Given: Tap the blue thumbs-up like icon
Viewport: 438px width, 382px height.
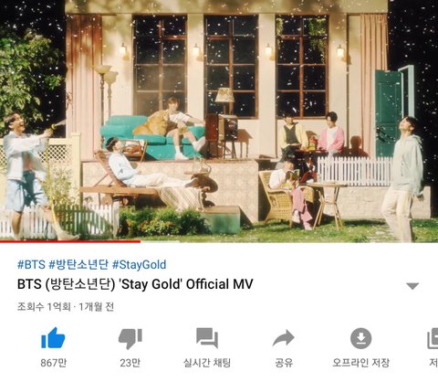Looking at the screenshot, I should coord(53,338).
